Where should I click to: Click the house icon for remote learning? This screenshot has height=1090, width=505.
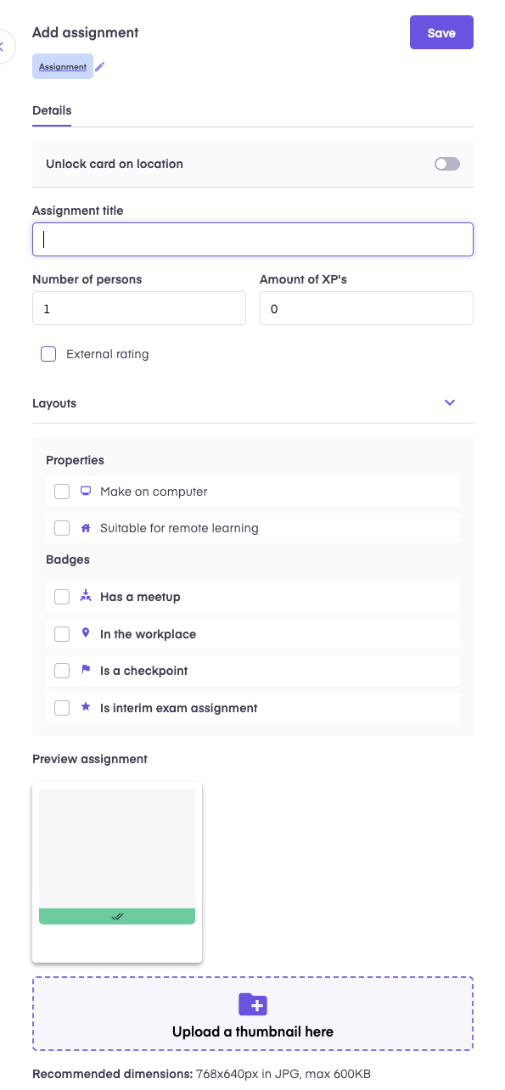click(85, 528)
